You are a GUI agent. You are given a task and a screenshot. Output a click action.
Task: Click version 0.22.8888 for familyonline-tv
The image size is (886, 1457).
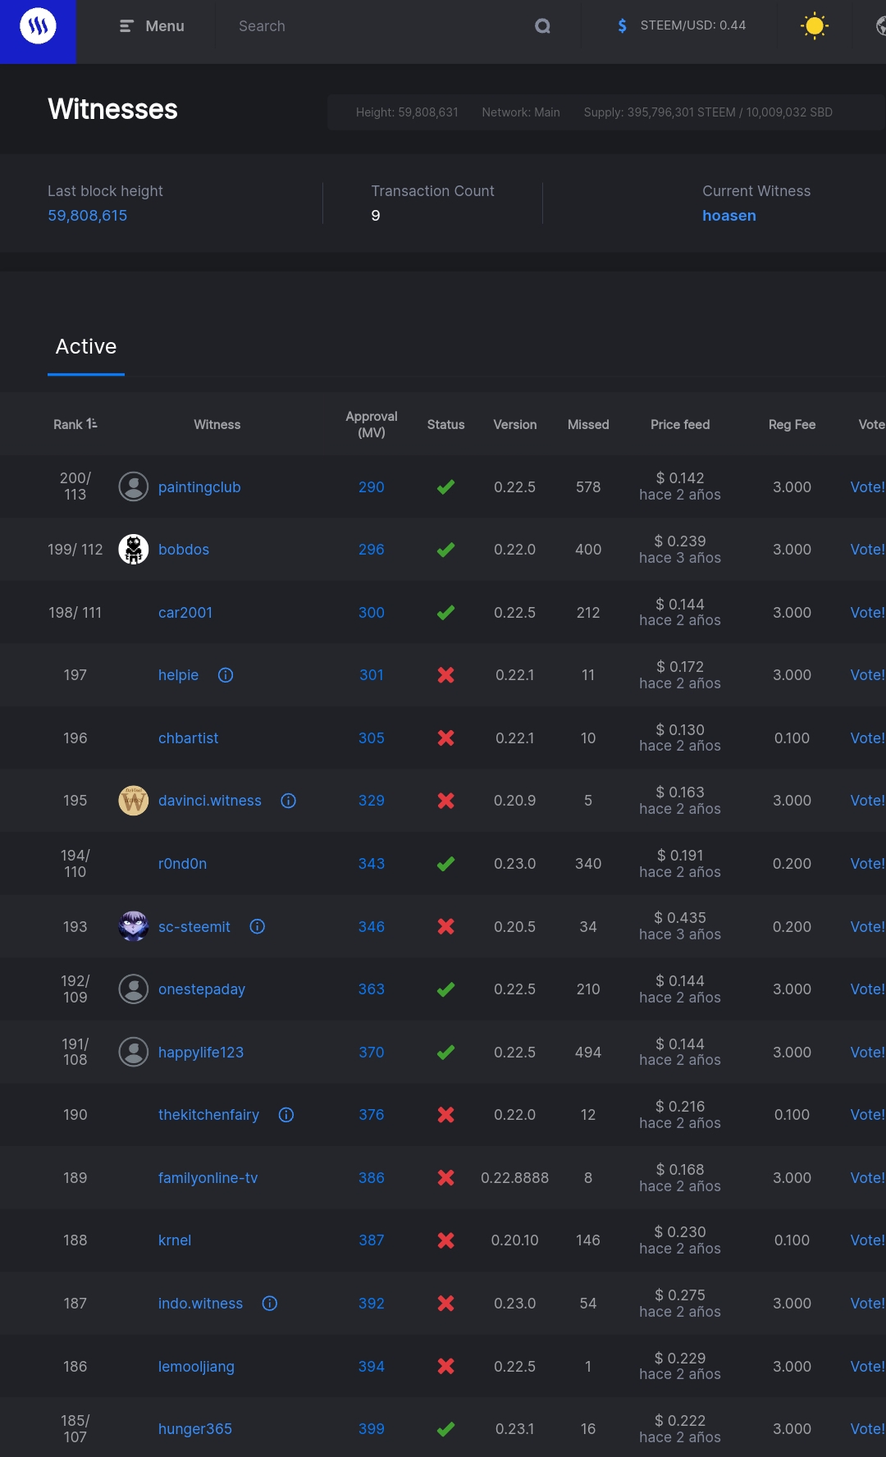[515, 1178]
